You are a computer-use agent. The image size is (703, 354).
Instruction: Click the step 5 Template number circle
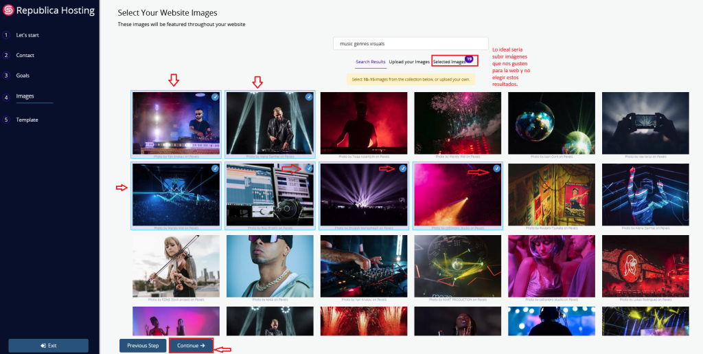[6, 120]
